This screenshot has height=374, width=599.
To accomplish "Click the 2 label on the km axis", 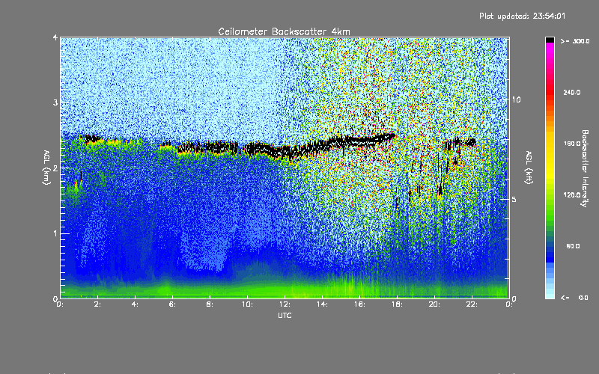I will pyautogui.click(x=55, y=168).
